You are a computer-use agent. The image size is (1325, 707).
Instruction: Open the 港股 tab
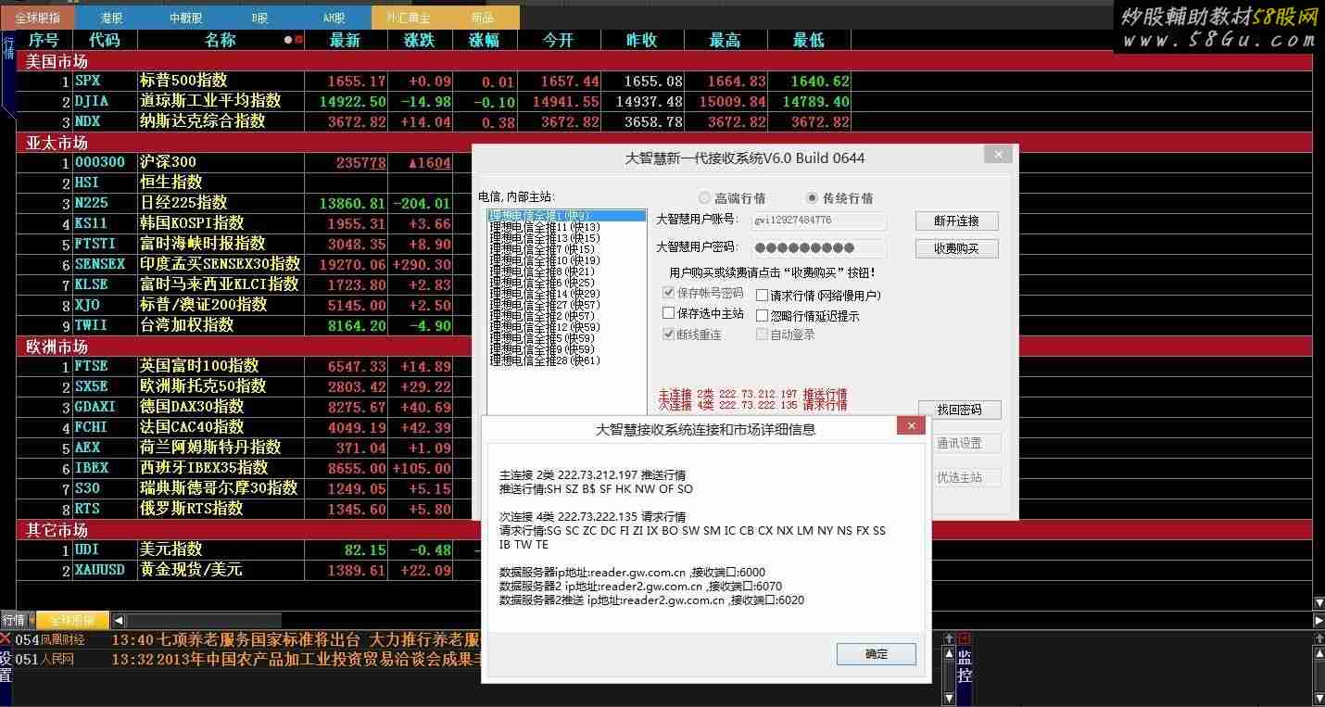pyautogui.click(x=111, y=18)
